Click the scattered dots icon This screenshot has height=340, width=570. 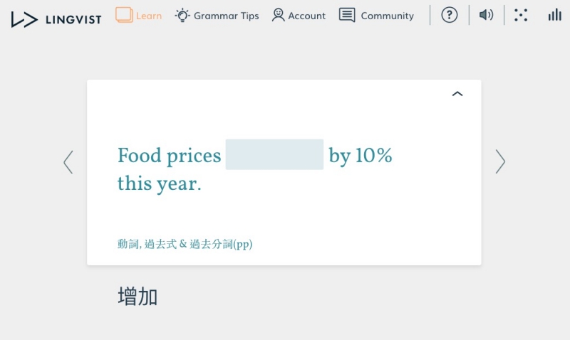pyautogui.click(x=521, y=15)
